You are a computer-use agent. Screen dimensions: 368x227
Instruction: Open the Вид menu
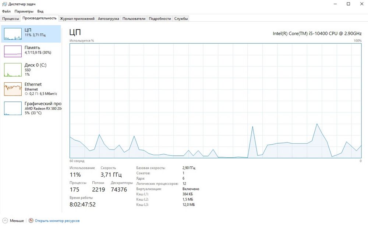(x=40, y=11)
